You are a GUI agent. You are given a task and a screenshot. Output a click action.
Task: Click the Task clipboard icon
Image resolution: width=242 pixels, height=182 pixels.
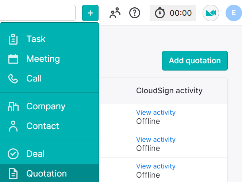13,39
